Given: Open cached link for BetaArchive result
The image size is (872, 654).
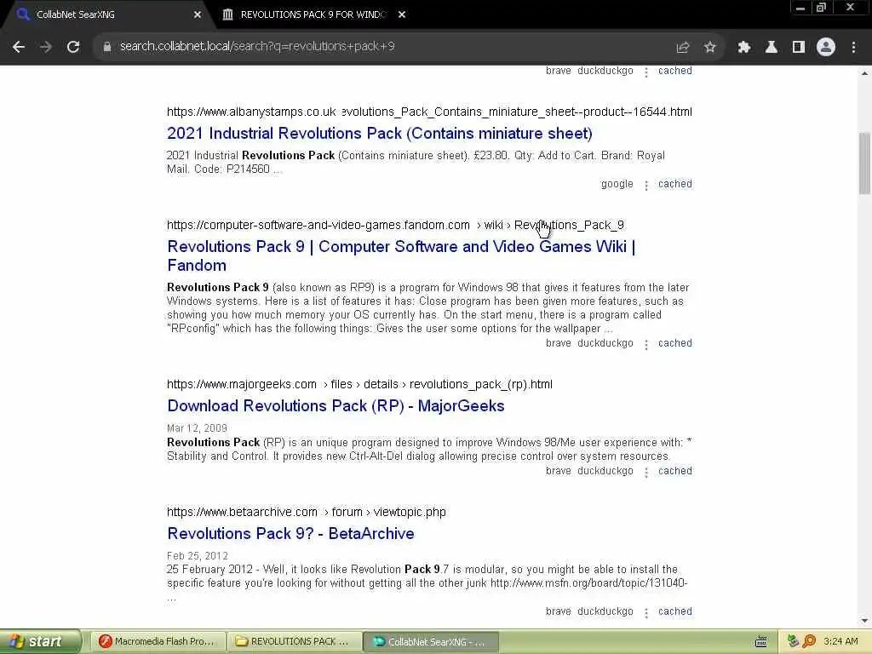Looking at the screenshot, I should tap(675, 611).
